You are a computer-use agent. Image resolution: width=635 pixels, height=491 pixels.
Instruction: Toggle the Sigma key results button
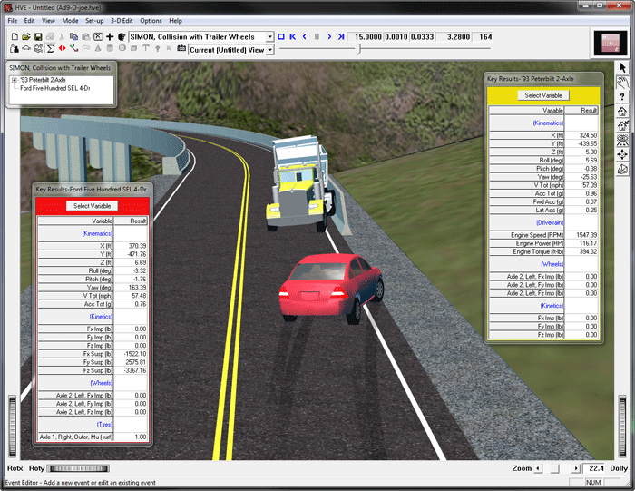pos(50,49)
